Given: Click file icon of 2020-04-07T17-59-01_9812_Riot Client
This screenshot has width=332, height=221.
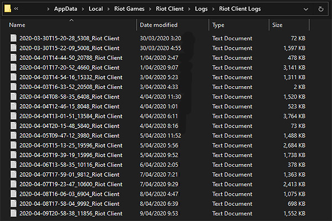Looking at the screenshot, I should click(x=13, y=174).
